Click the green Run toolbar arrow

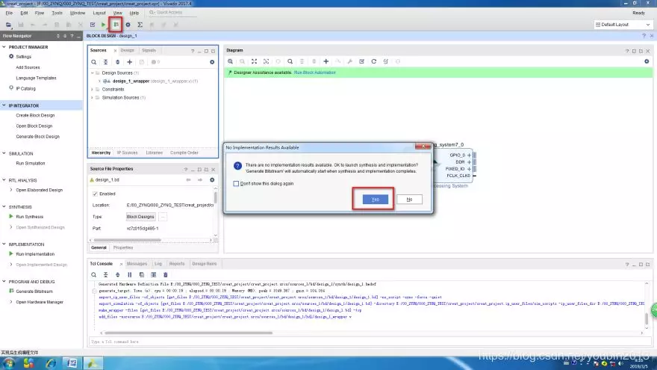103,25
